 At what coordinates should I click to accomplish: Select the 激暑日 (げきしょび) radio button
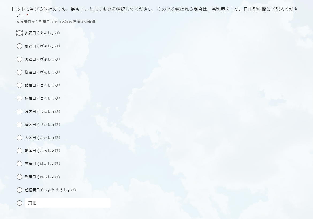pos(19,59)
